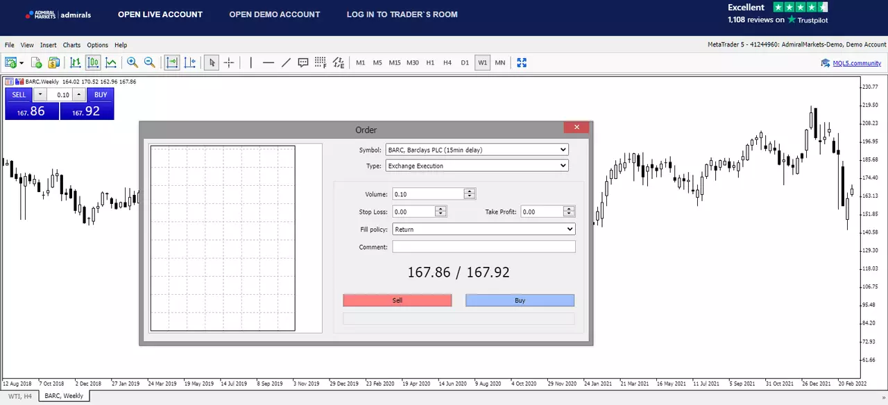Toggle auto scroll chart to end
This screenshot has height=405, width=888.
point(172,62)
